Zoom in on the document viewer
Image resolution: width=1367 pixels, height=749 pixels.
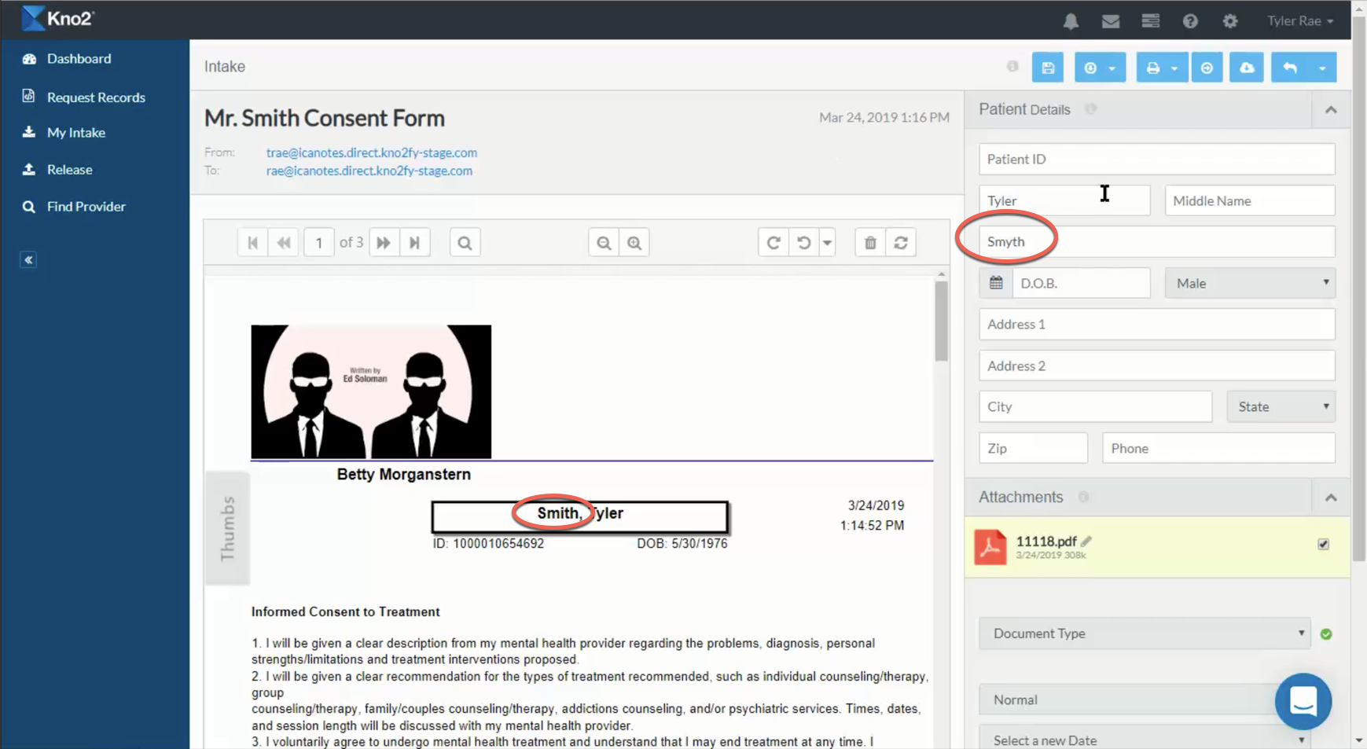[634, 243]
